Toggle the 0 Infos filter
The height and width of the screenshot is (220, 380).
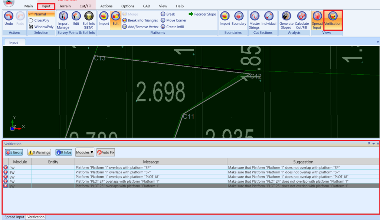(x=64, y=152)
